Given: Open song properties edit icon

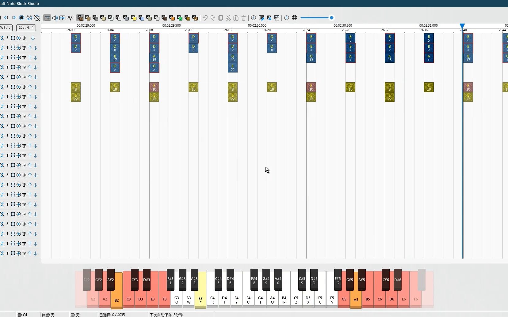Looking at the screenshot, I should tap(261, 18).
